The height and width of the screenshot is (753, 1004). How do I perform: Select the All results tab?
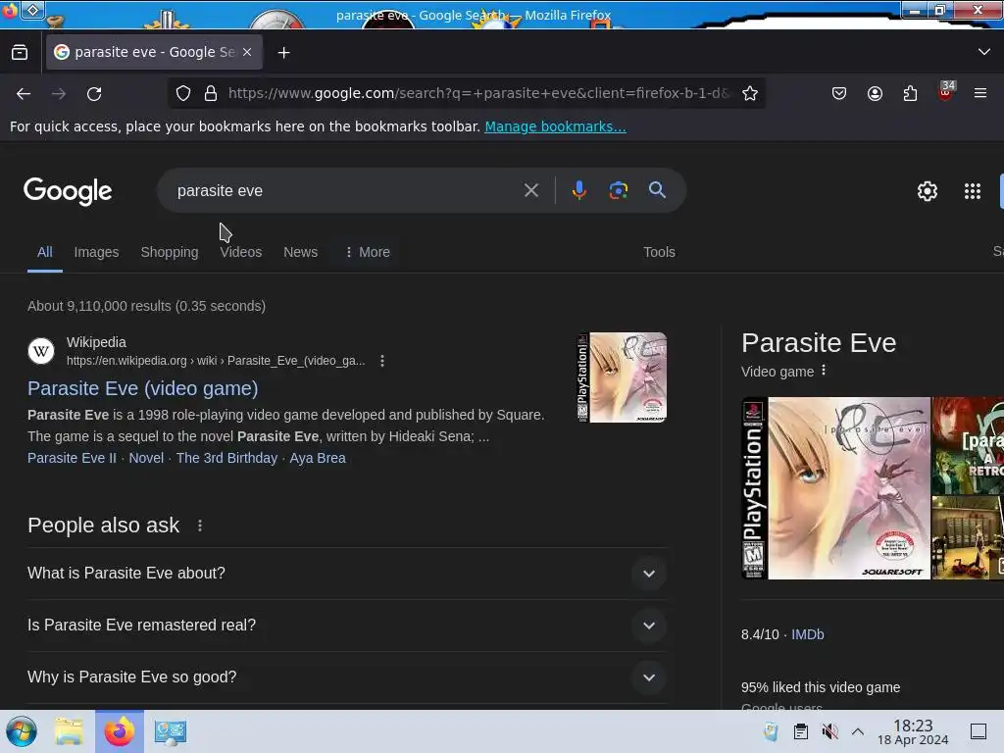pos(45,252)
